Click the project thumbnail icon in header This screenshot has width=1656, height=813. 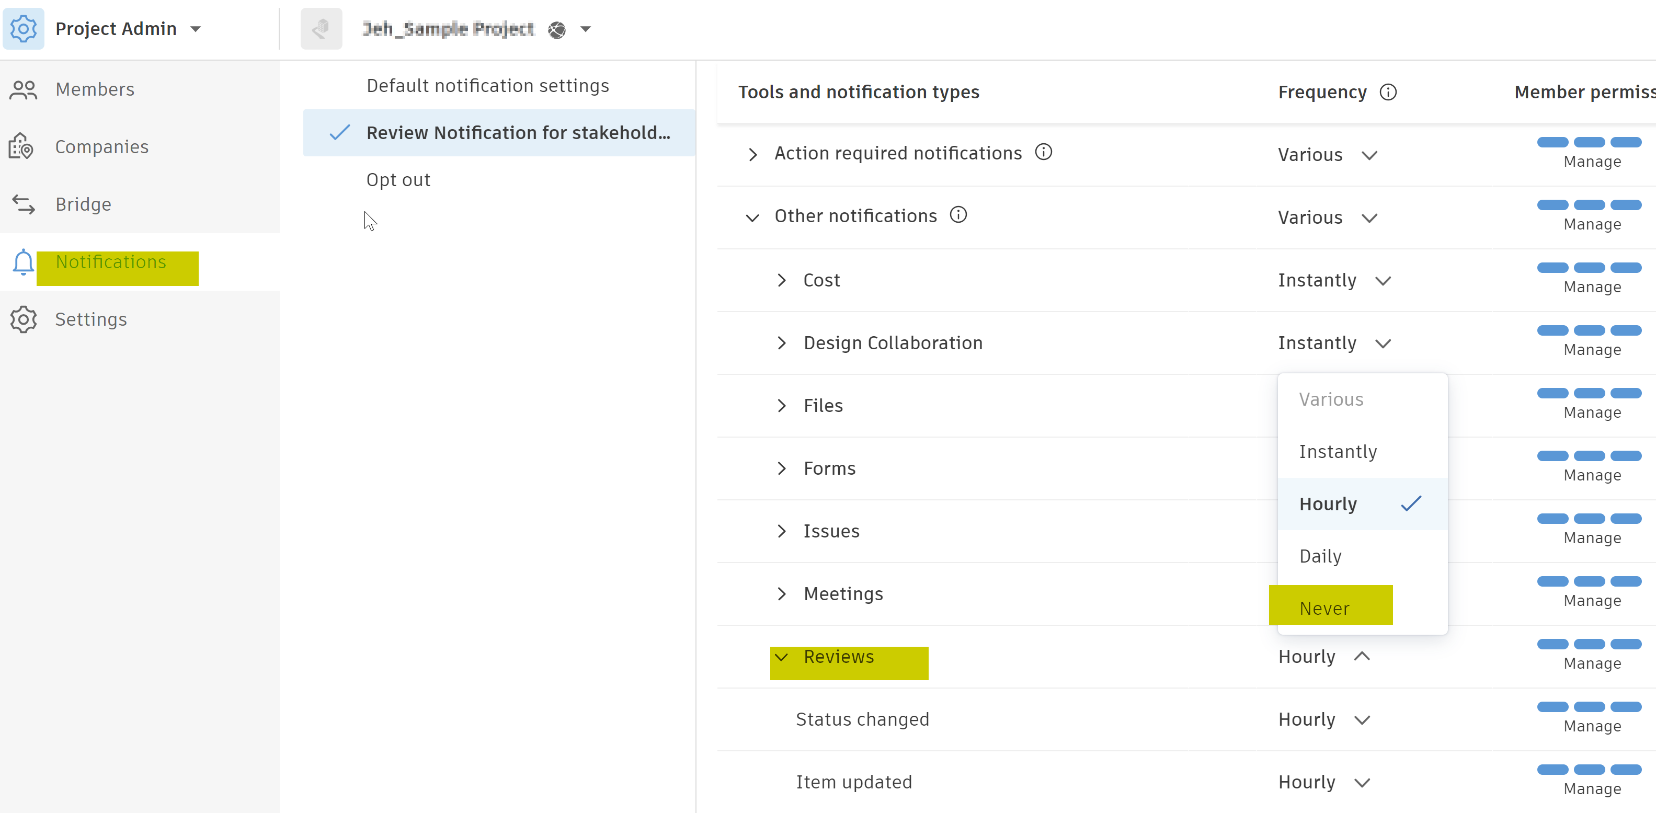(321, 29)
